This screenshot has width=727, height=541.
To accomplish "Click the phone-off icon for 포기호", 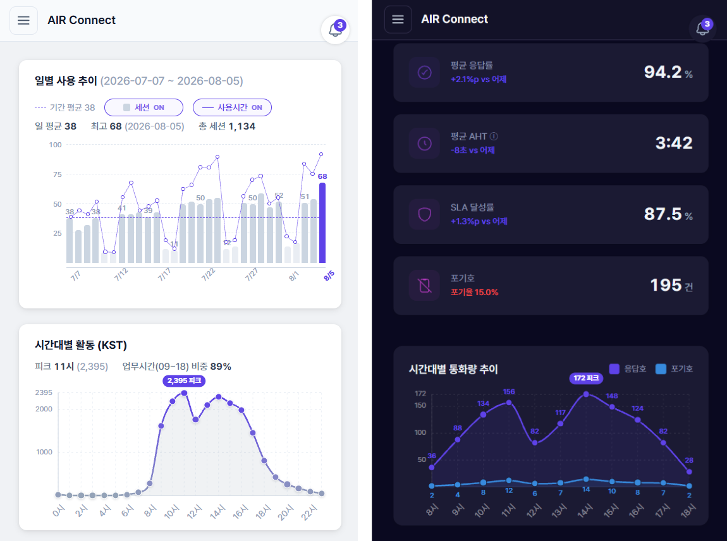I will point(424,285).
